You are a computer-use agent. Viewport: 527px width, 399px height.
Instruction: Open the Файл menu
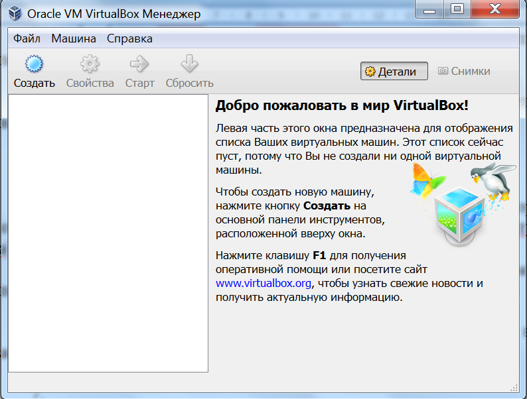[27, 38]
